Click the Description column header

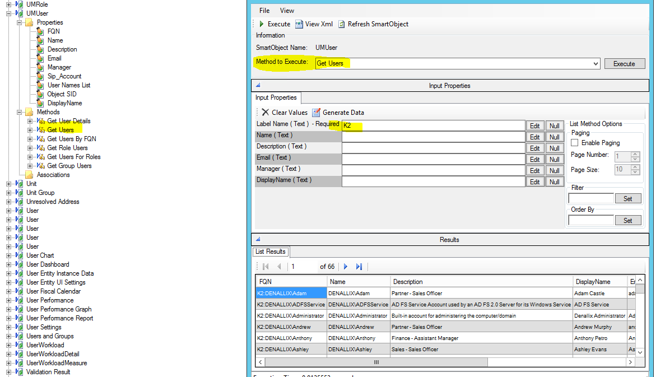(481, 282)
